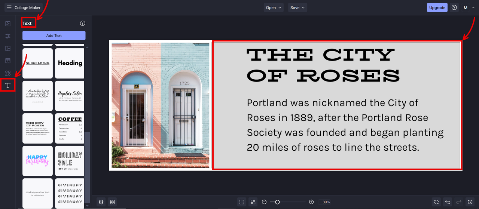
Task: Open the history clock icon
Action: coord(470,202)
